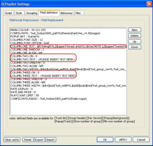Click the New field button

tap(135, 30)
